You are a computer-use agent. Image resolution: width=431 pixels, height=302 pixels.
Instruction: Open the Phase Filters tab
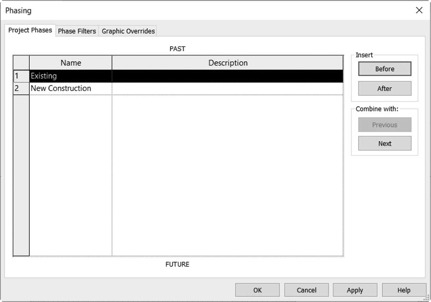pos(77,31)
